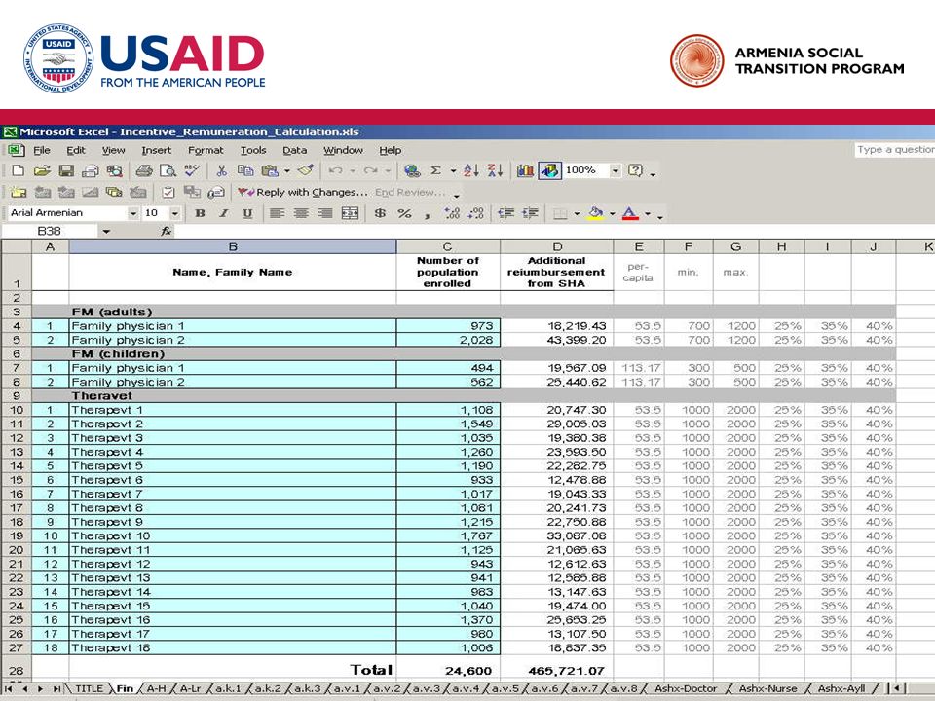Switch to the Ashx-Doctor sheet tab

pyautogui.click(x=686, y=688)
